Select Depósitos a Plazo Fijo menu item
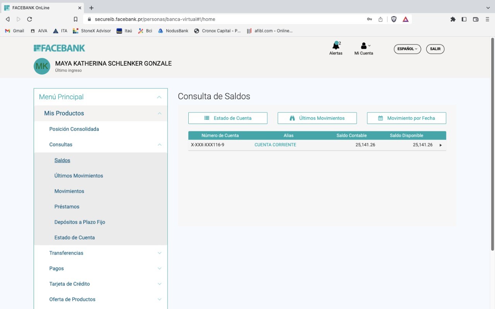 tap(80, 222)
